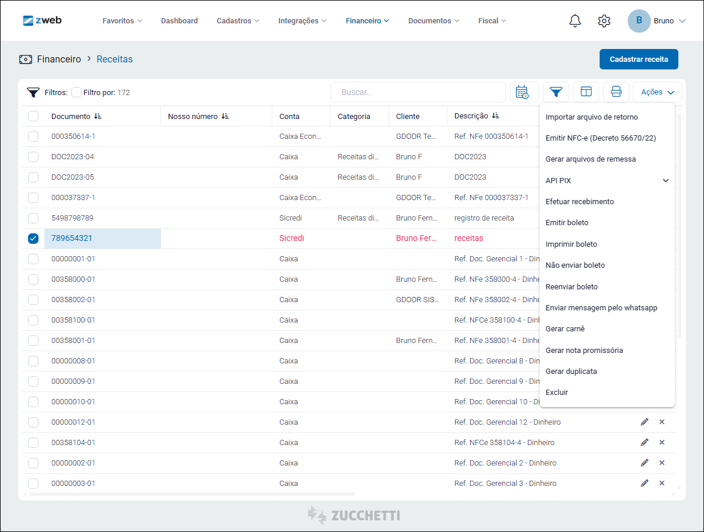The image size is (704, 532).
Task: Uncheck the checkbox for document 789654321
Action: click(33, 239)
